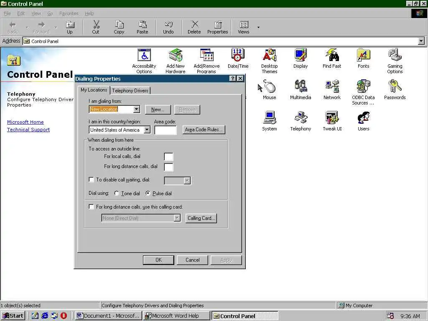Image resolution: width=428 pixels, height=321 pixels.
Task: Click the Copy toolbar icon
Action: point(119,27)
